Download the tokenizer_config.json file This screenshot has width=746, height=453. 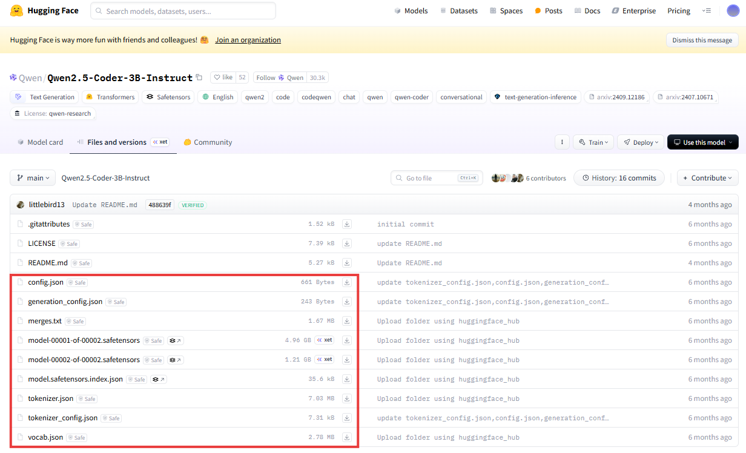347,418
